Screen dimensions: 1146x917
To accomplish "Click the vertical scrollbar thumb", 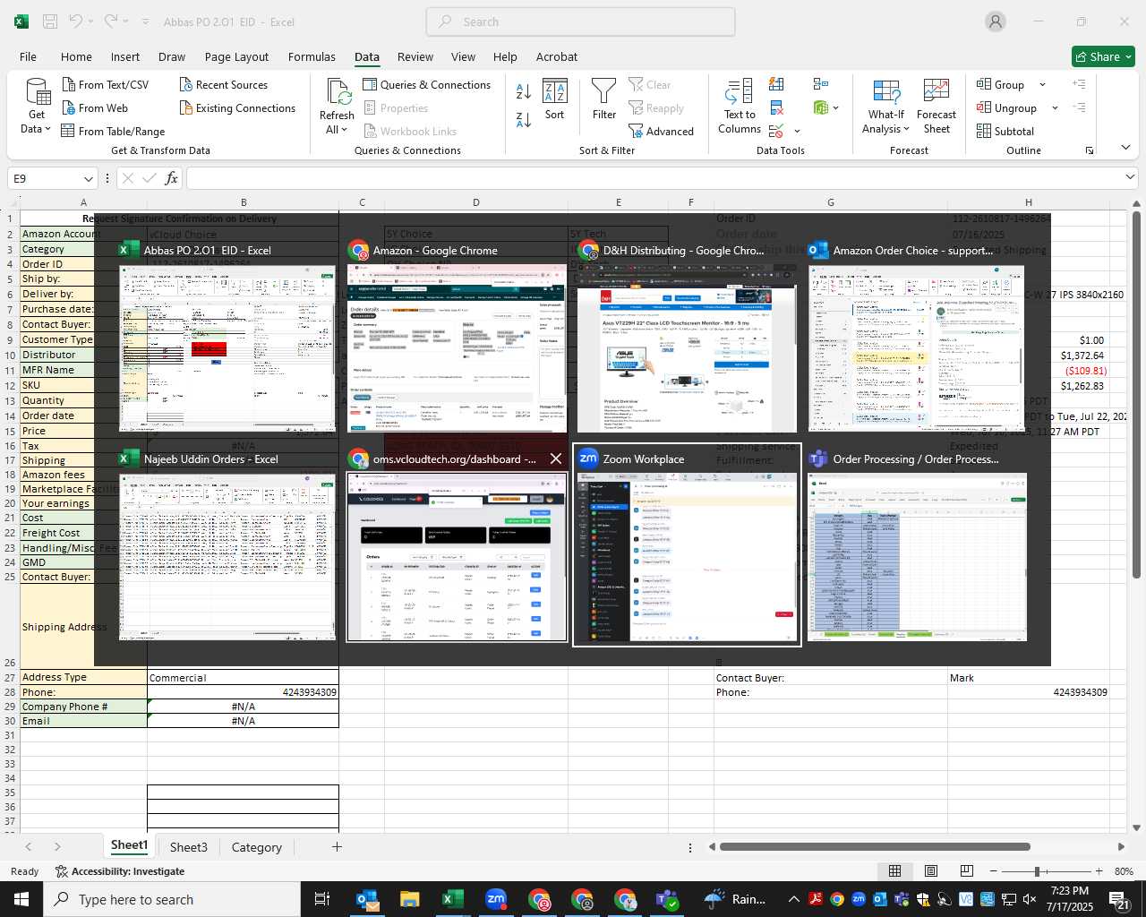I will [x=1136, y=393].
